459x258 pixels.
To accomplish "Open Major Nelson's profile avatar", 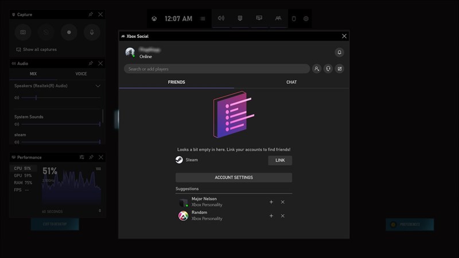I will tap(183, 202).
